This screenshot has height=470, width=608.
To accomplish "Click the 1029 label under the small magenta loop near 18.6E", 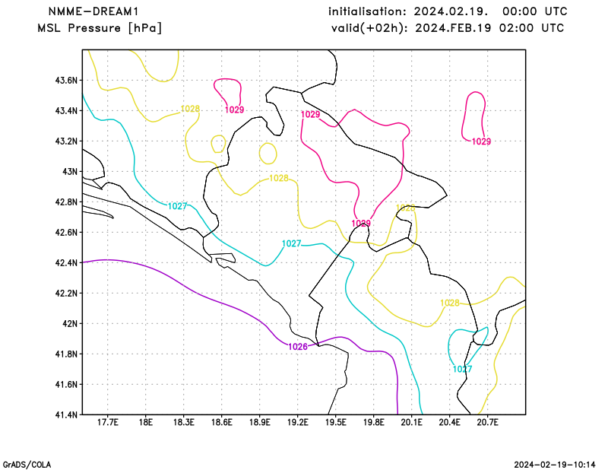I will 235,110.
